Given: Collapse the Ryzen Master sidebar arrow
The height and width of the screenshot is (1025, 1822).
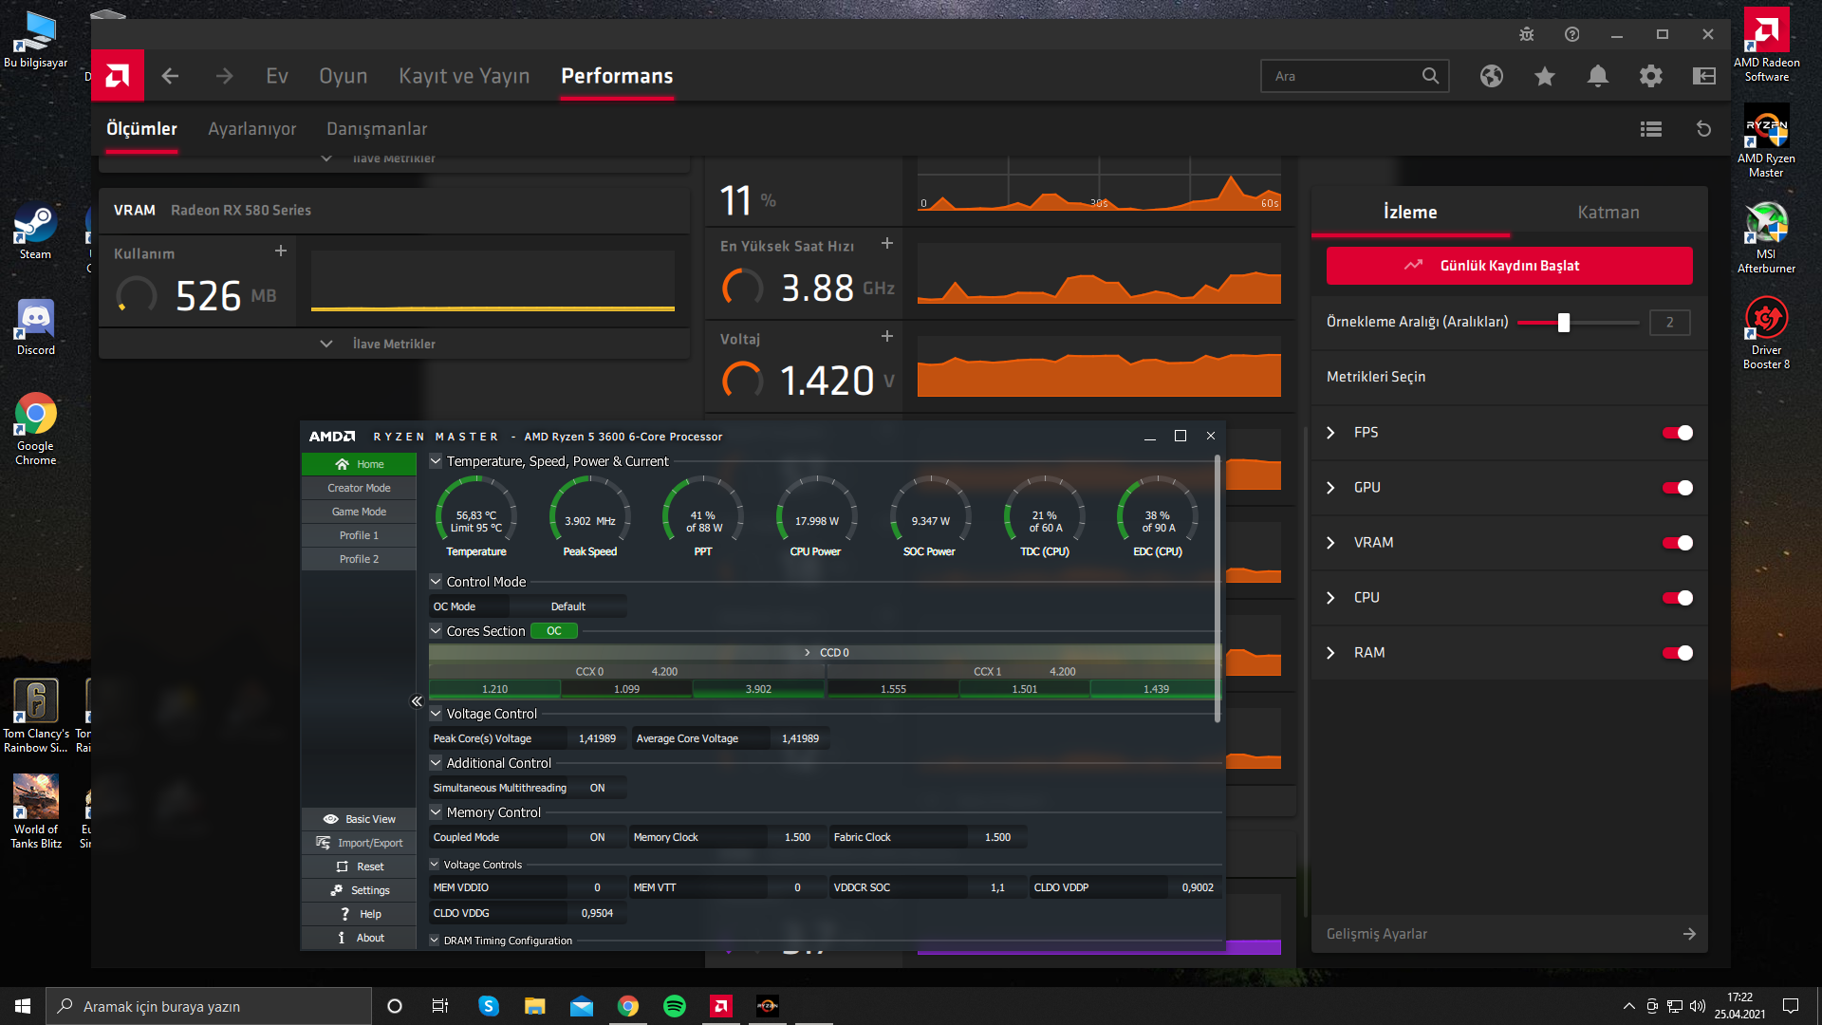Looking at the screenshot, I should click(417, 701).
